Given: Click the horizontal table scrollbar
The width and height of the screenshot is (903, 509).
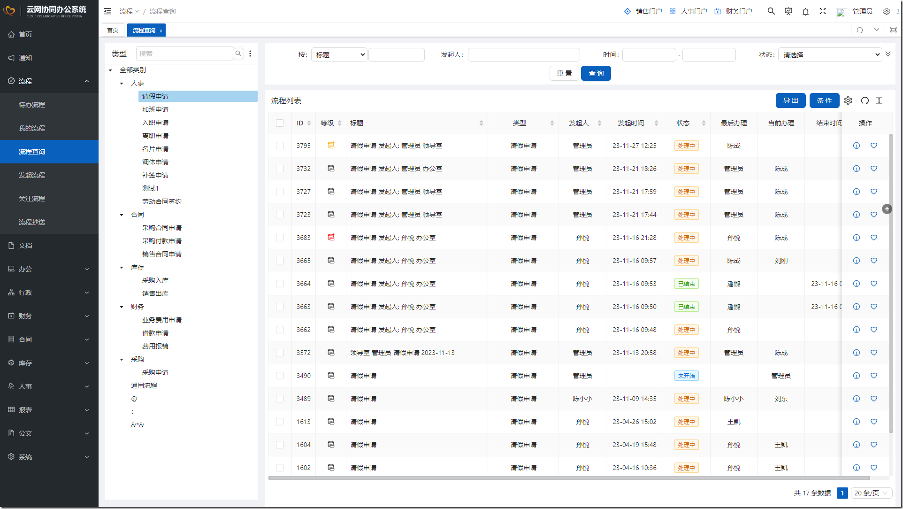Looking at the screenshot, I should [x=569, y=478].
